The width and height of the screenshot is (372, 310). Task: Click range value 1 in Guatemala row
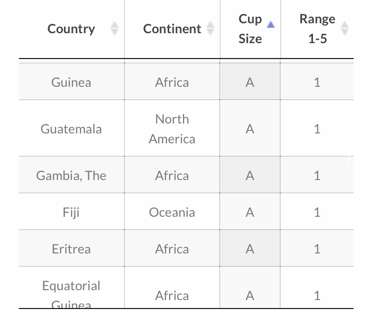click(x=317, y=128)
